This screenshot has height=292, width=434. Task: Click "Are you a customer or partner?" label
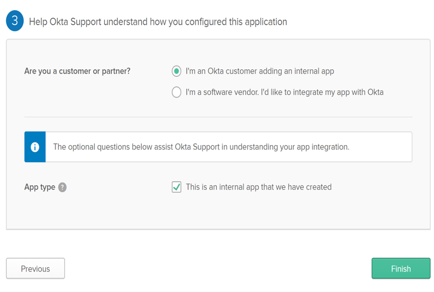[x=77, y=71]
